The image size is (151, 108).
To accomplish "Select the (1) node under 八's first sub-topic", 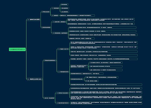I will pyautogui.click(x=63, y=49).
